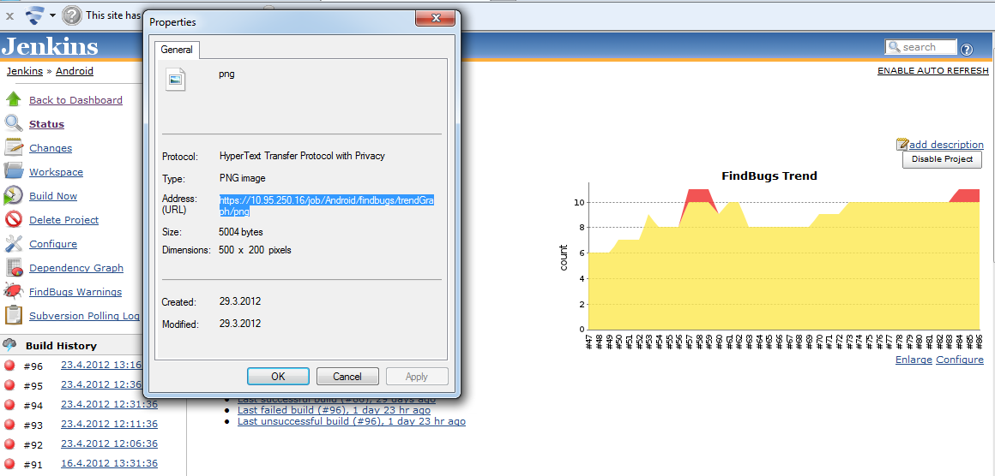Open build 23.4.2012 12:31:36 link
995x476 pixels.
109,404
